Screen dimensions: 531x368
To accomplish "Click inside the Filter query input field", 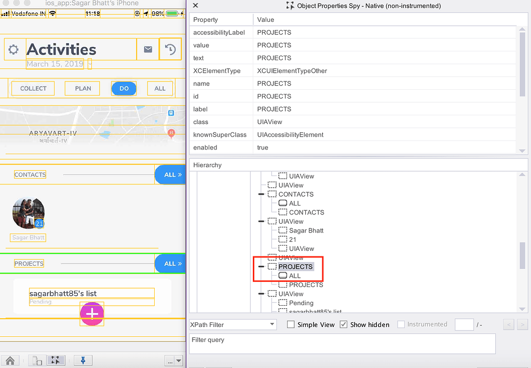I will pos(342,344).
